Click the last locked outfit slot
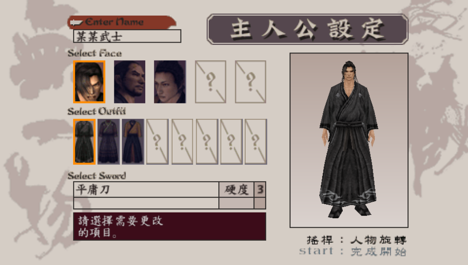Viewport: 468px width, 265px height. pos(256,142)
